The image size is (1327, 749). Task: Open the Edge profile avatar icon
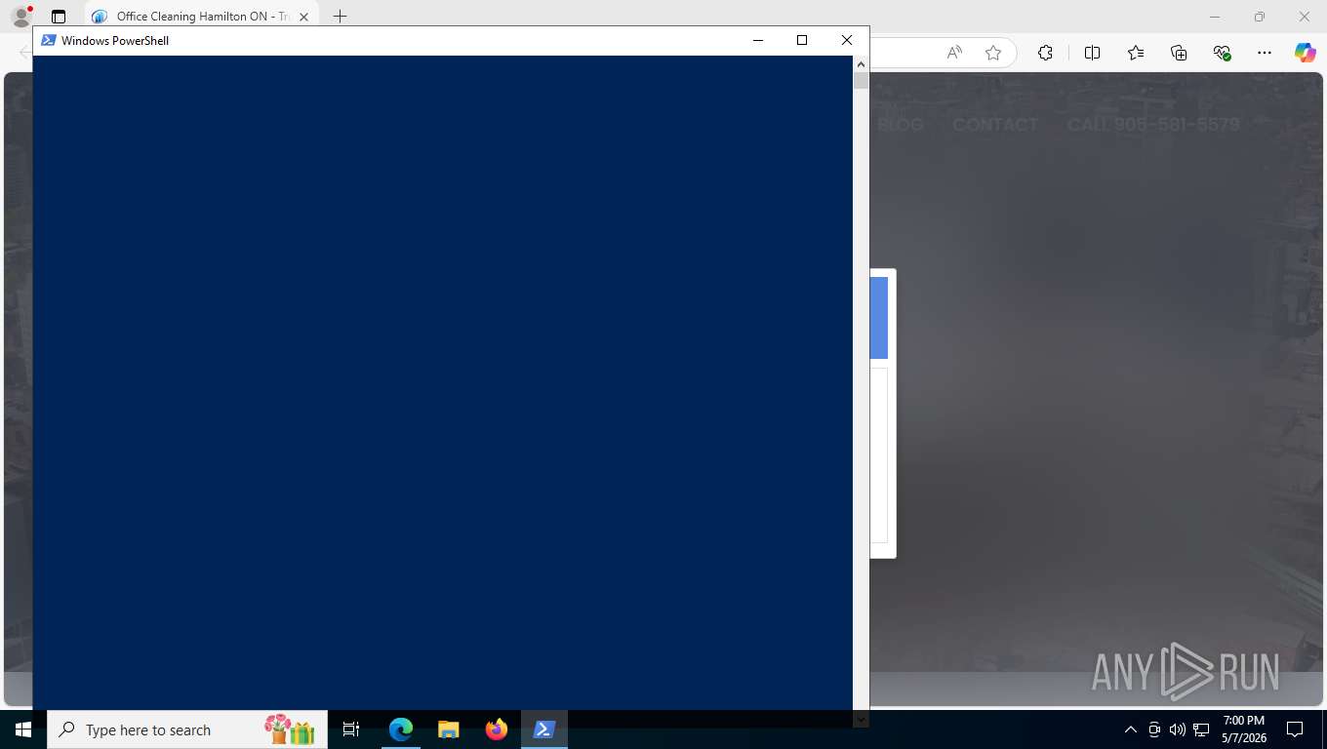click(20, 17)
